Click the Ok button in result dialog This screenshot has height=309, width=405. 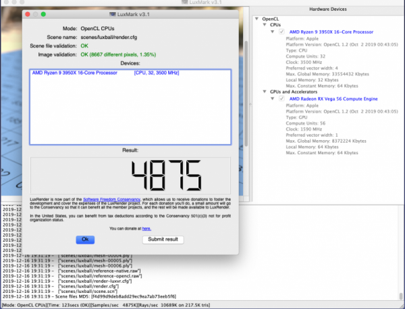pyautogui.click(x=85, y=240)
